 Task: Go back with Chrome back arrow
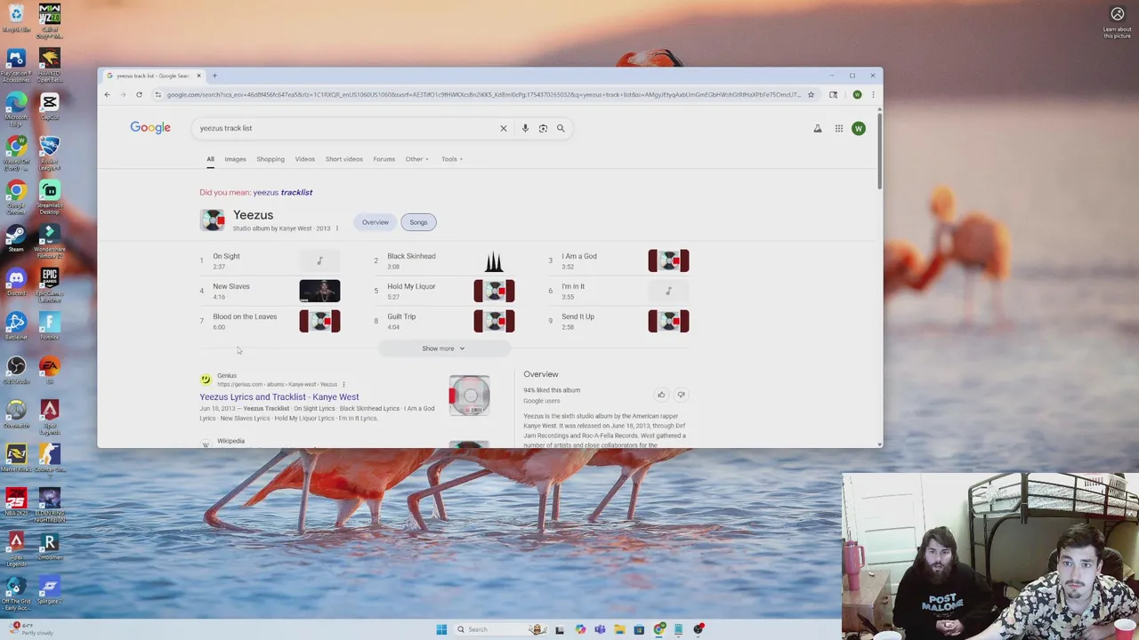point(108,94)
